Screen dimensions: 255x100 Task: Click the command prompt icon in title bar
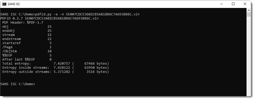pos(4,4)
